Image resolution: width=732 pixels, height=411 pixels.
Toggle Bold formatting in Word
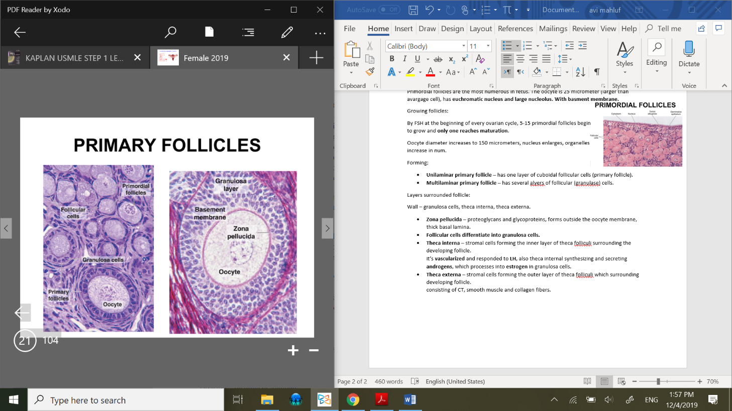[392, 59]
